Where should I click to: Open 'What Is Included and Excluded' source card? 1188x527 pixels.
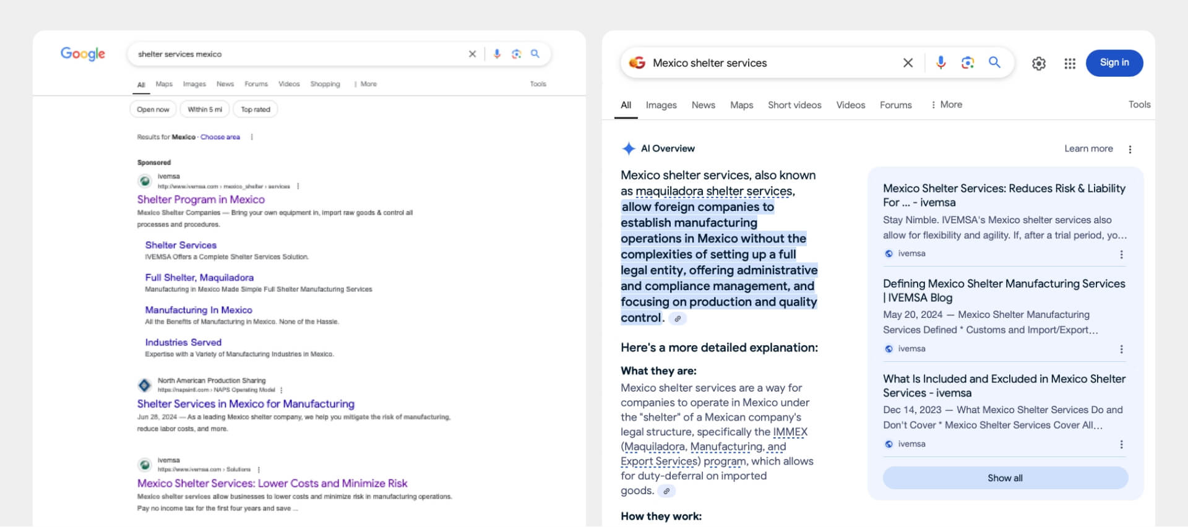[1004, 385]
